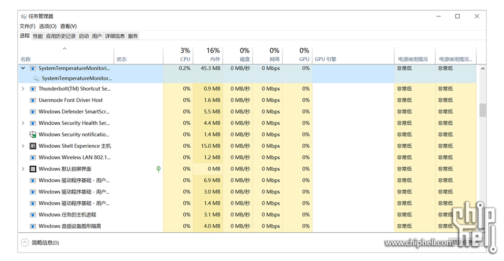
Task: Maximize the Task Manager window
Action: (457, 16)
